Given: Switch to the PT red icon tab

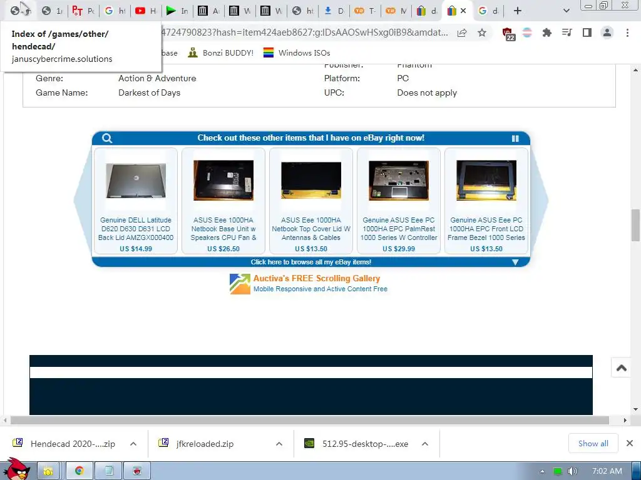Looking at the screenshot, I should pos(83,11).
